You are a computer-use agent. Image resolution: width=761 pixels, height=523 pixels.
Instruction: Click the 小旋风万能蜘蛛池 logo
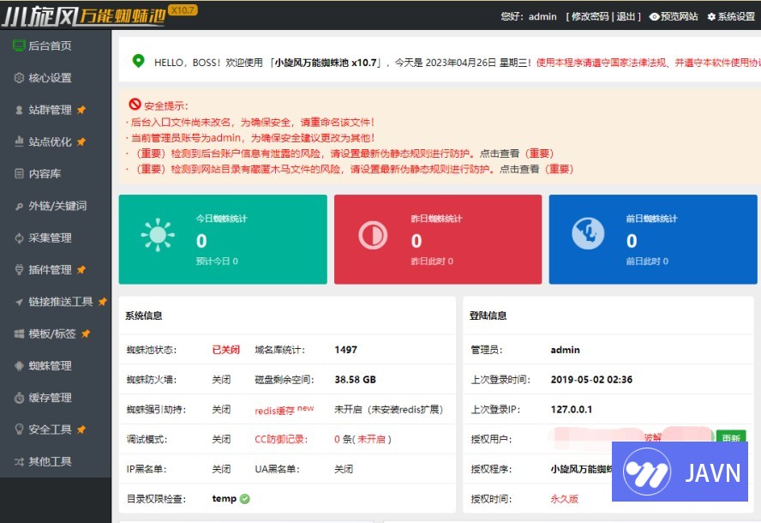83,17
